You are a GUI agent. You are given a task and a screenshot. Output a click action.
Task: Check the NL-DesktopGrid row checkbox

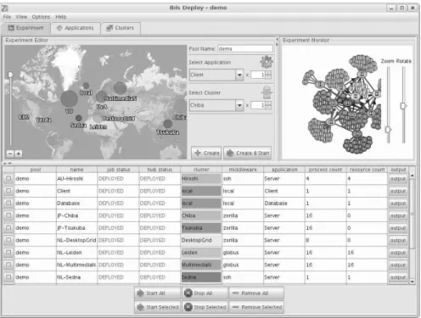(8, 240)
